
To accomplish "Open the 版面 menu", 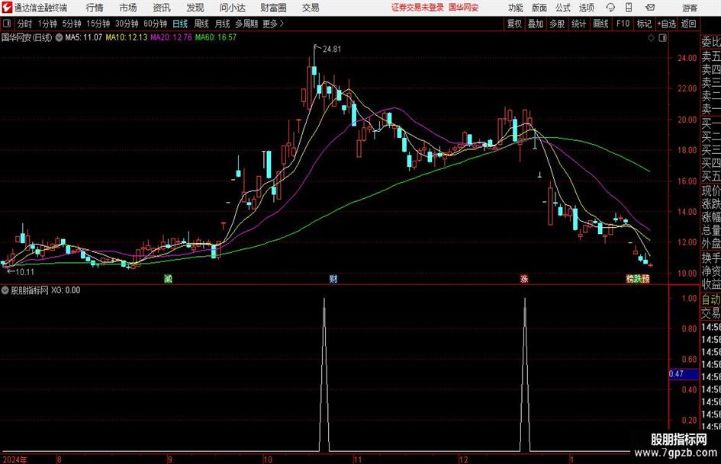I will coord(539,8).
